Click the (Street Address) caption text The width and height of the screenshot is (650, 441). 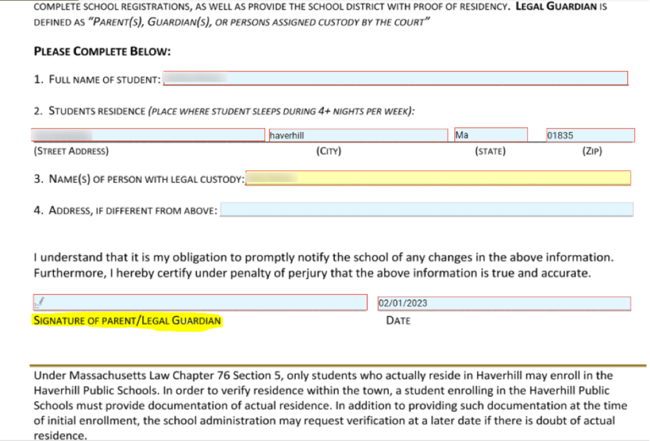pos(71,151)
